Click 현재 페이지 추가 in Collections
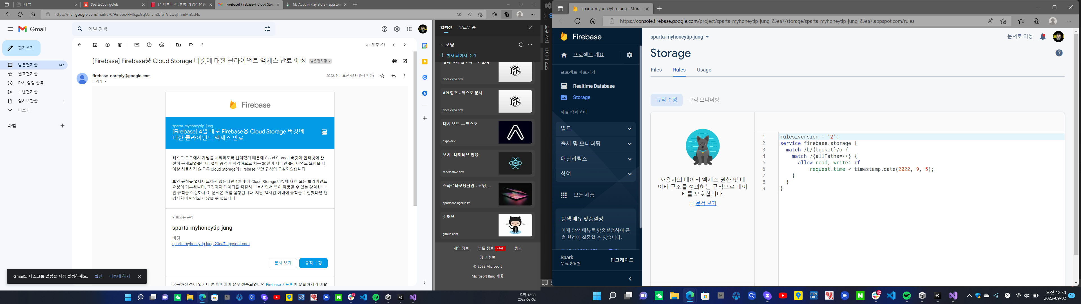This screenshot has height=304, width=1081. (458, 55)
